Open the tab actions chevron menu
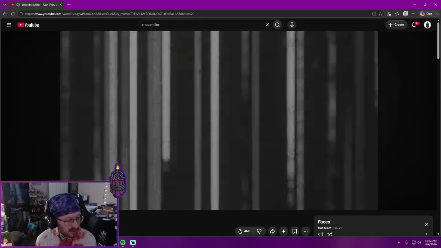The image size is (441, 248). click(x=4, y=5)
